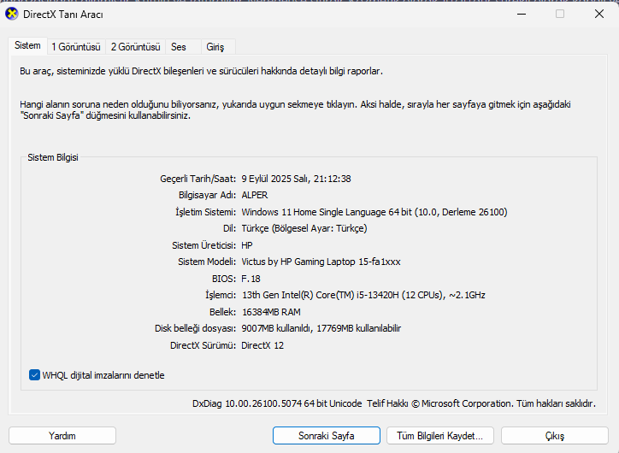This screenshot has width=619, height=453.
Task: Click Victus by HP Gaming Laptop model text
Action: [321, 262]
